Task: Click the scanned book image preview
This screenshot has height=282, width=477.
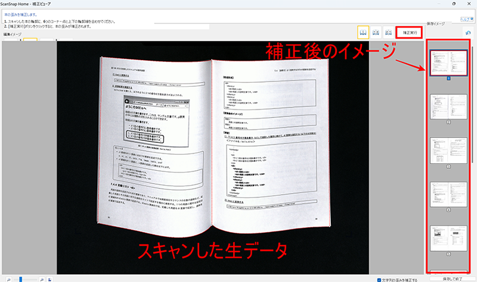Action: [x=213, y=158]
